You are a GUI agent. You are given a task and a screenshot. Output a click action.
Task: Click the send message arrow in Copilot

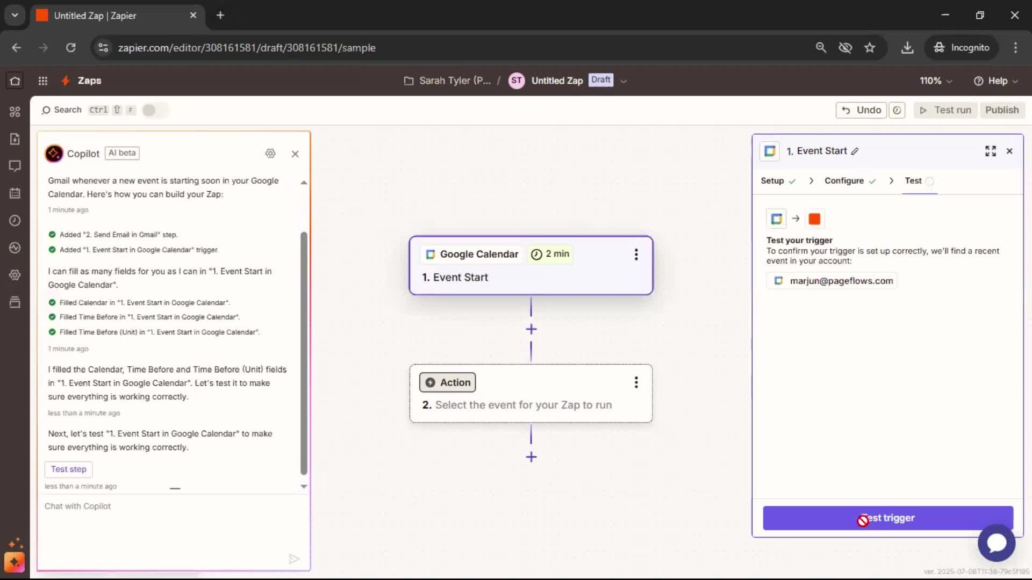click(x=294, y=559)
